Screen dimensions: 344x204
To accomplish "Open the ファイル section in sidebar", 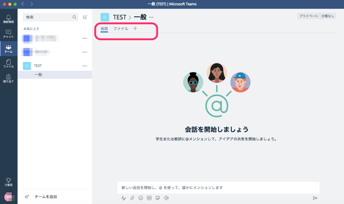I will (9, 64).
